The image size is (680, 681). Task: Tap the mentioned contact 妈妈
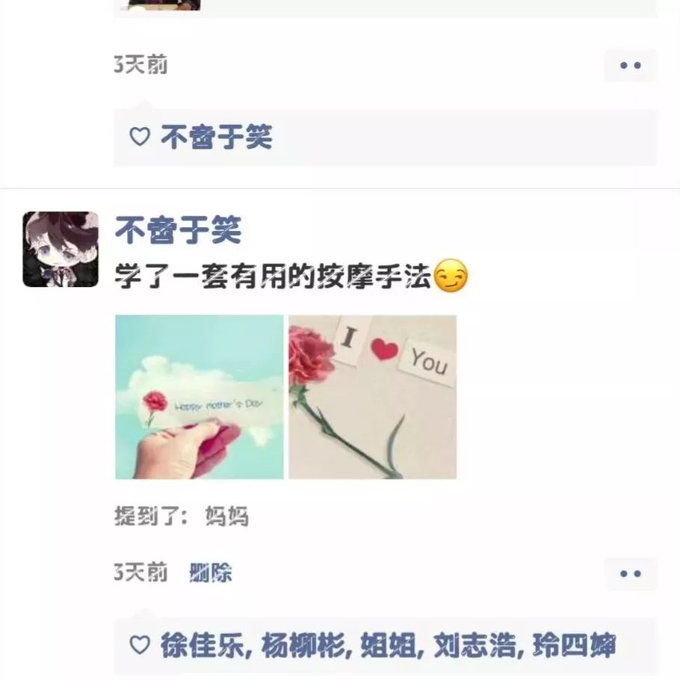(226, 516)
